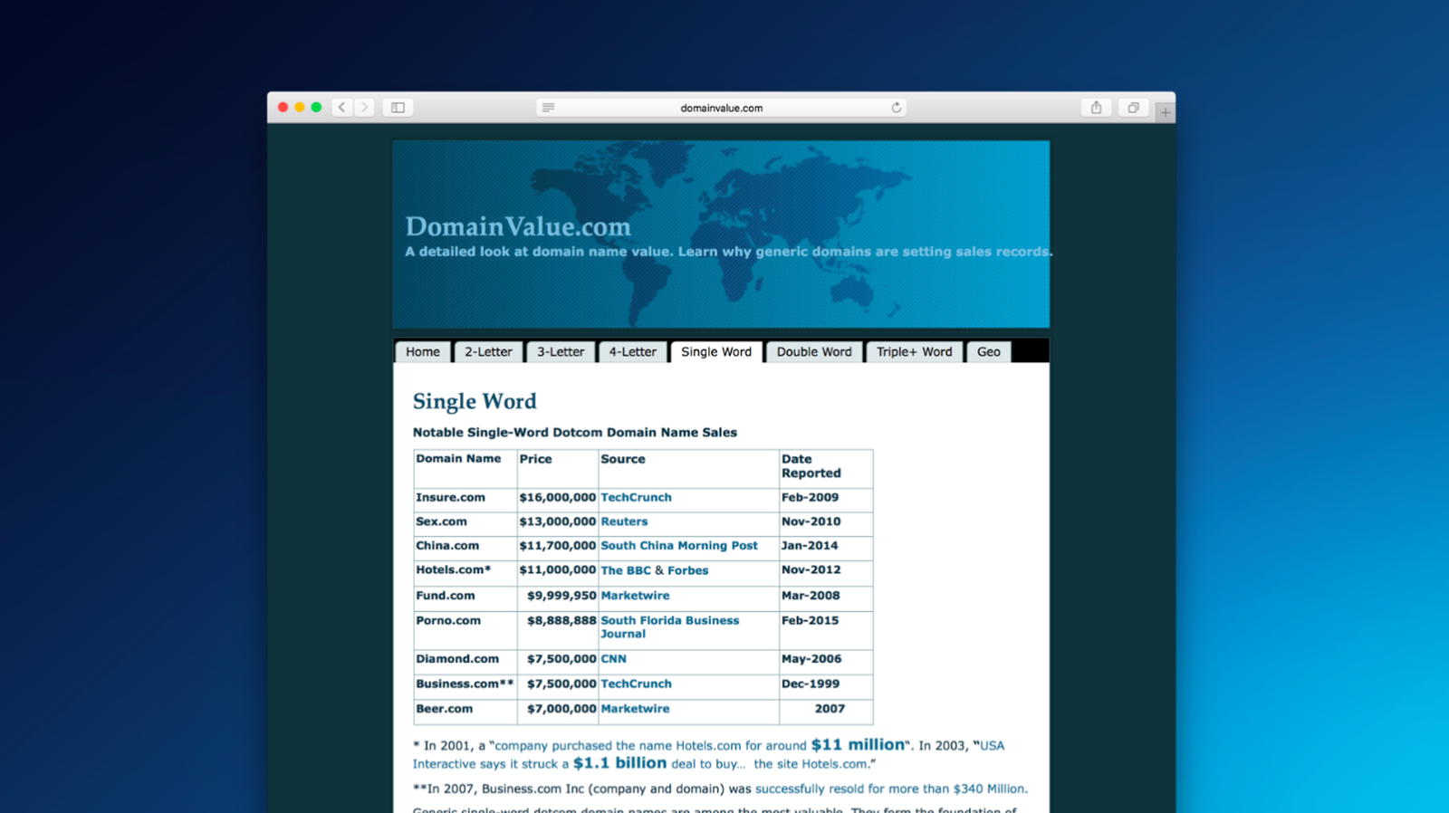Reload the domainvalue.com page
Image resolution: width=1449 pixels, height=813 pixels.
(896, 108)
